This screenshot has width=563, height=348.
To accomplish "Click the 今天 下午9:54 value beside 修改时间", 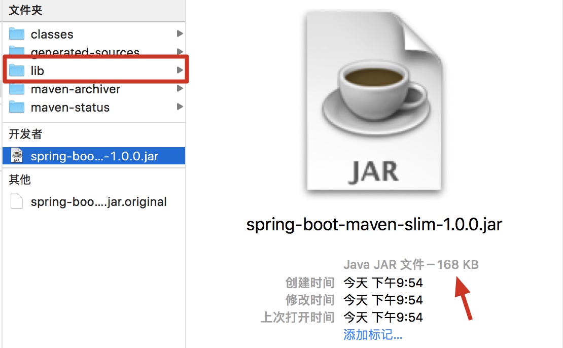I will tap(383, 300).
